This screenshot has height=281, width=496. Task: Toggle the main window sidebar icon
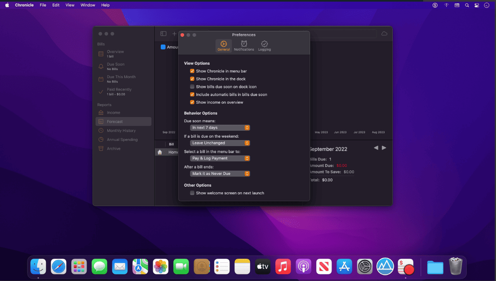click(163, 34)
